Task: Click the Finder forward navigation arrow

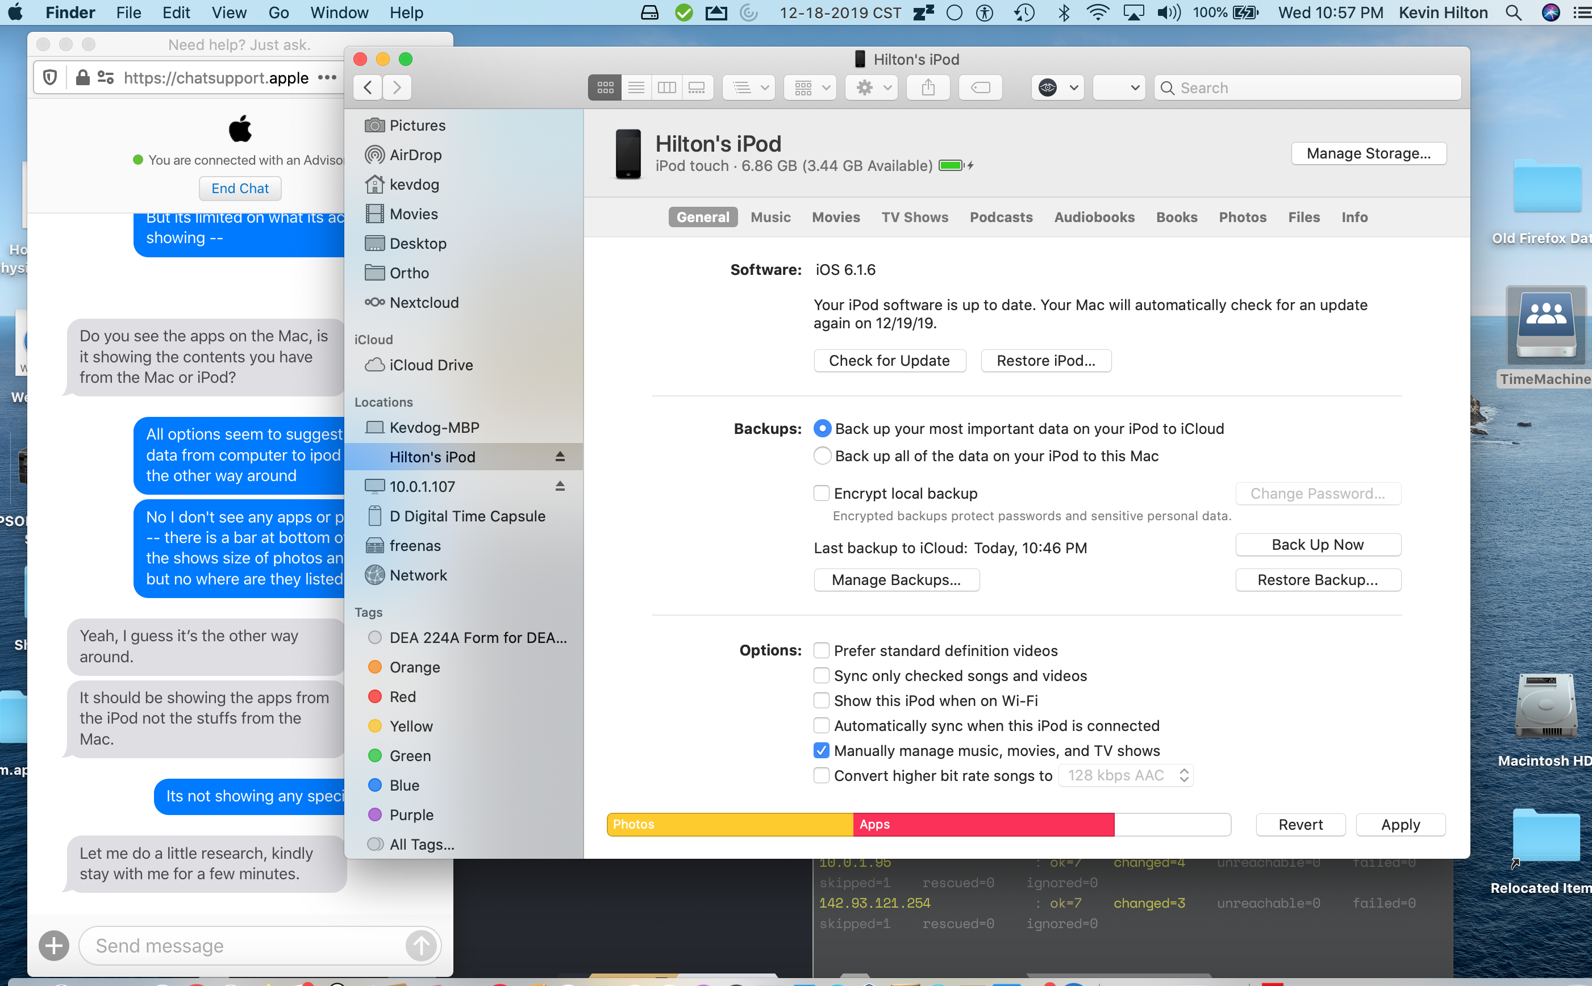Action: (397, 87)
